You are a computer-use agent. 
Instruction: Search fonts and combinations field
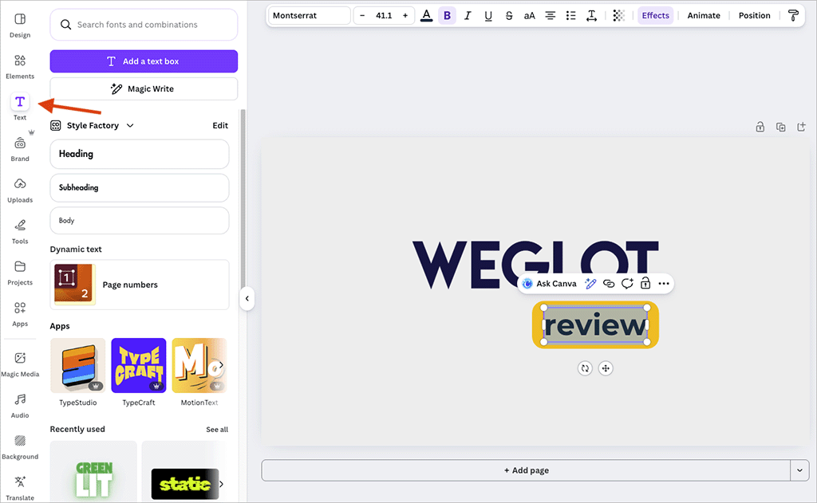[144, 25]
